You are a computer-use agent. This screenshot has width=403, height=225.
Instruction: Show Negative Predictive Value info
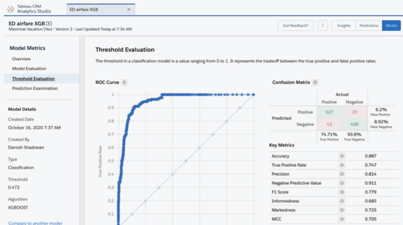point(342,183)
